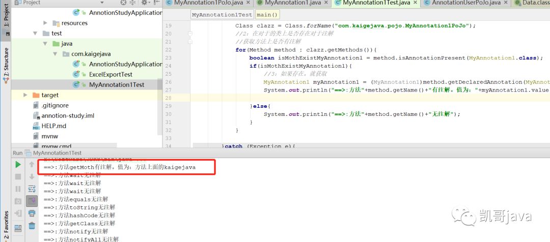Select mvnw file

coord(50,136)
